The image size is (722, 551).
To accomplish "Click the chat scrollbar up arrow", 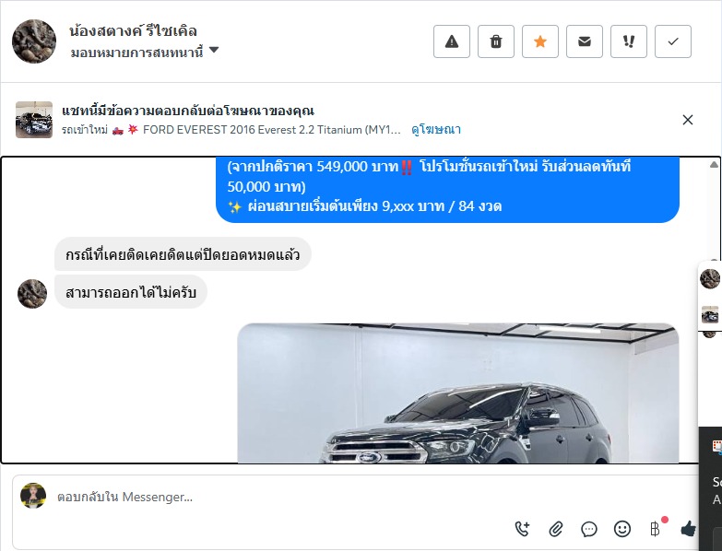I will coord(714,164).
